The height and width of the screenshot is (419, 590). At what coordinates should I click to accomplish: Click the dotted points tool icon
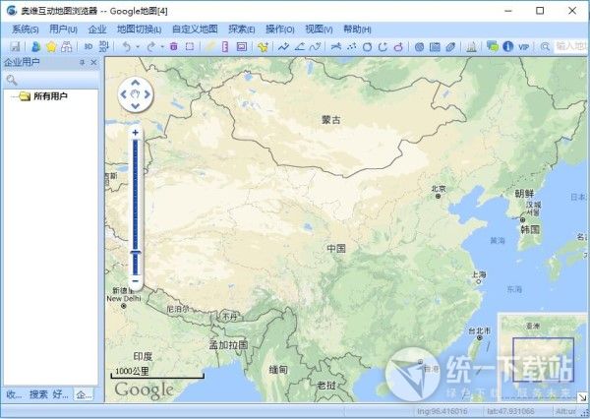click(352, 46)
